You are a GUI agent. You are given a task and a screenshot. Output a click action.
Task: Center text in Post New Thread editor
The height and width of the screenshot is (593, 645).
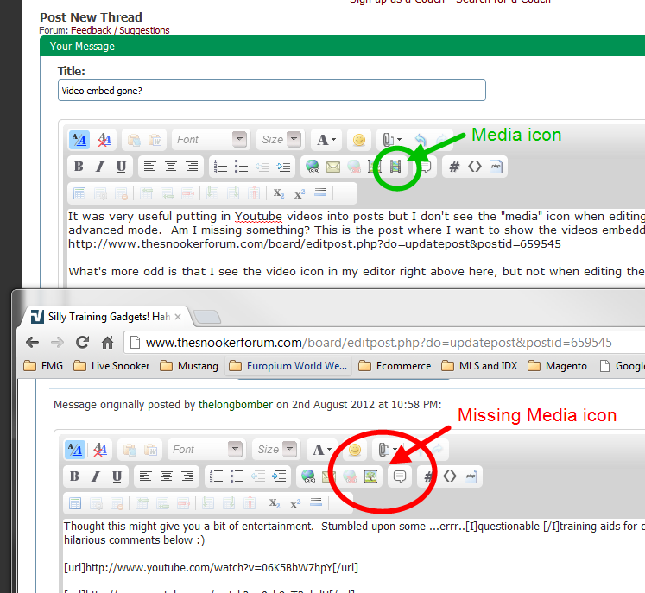click(x=171, y=167)
